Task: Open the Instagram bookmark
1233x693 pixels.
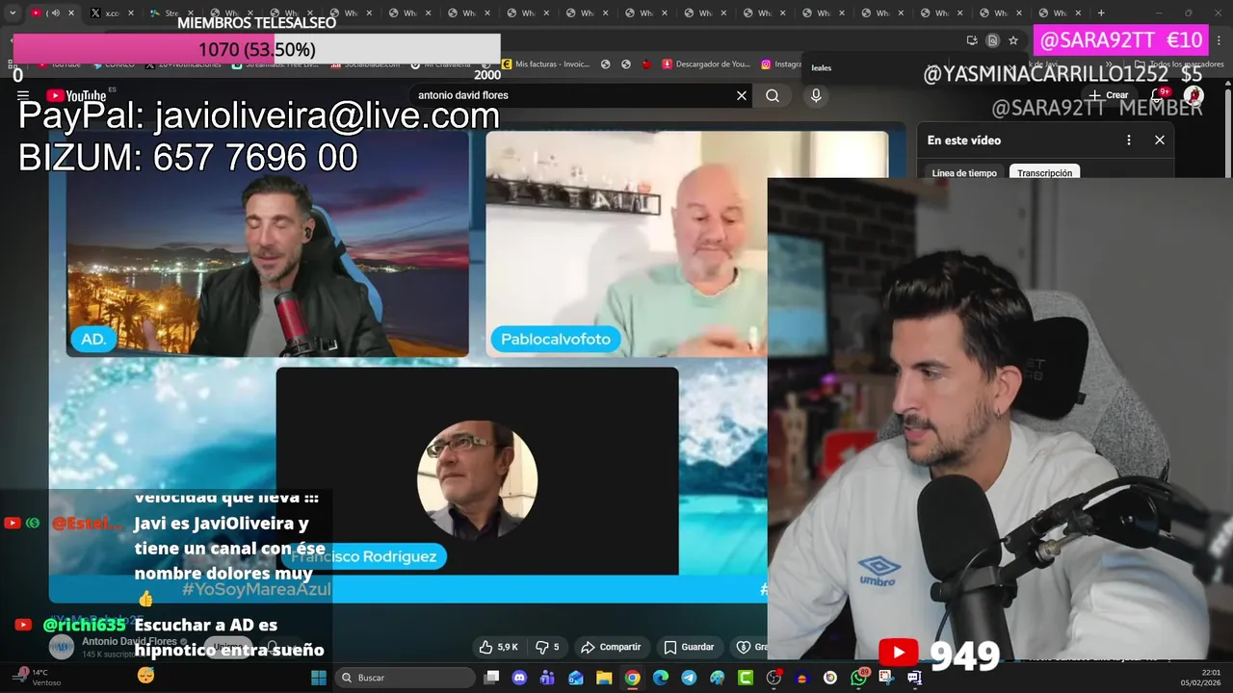Action: pos(781,64)
